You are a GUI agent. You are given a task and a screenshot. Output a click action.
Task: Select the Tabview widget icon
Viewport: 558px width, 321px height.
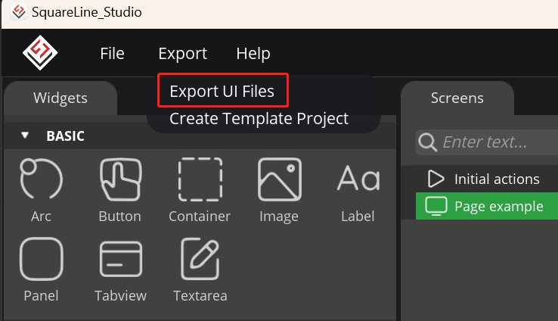tap(121, 259)
